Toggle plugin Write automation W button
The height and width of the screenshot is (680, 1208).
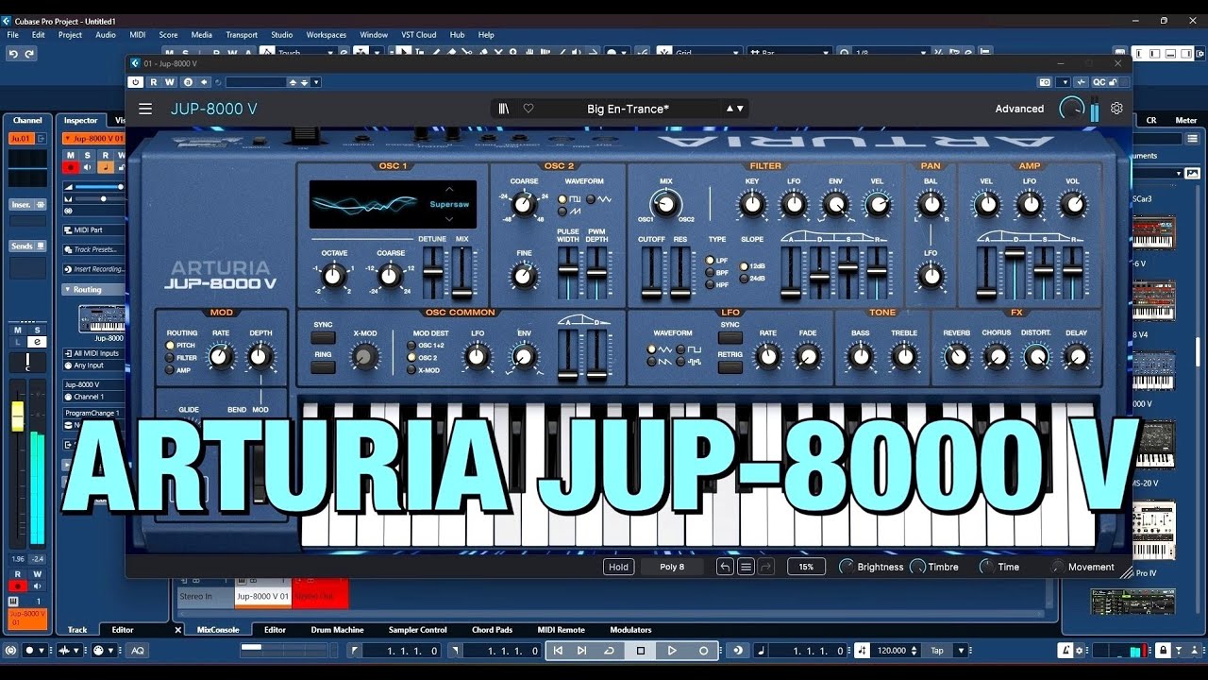click(x=170, y=82)
